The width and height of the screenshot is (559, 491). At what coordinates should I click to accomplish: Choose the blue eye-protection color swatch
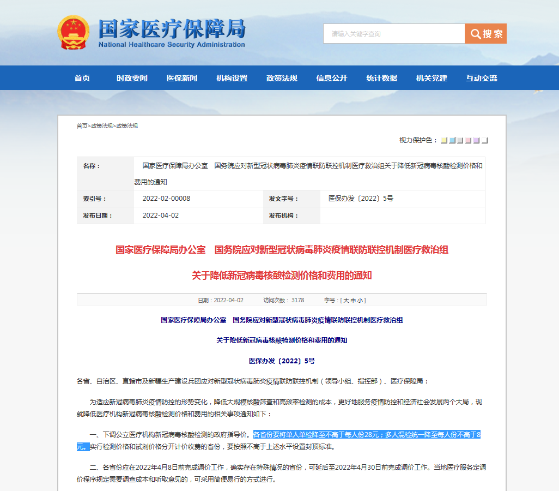point(452,141)
